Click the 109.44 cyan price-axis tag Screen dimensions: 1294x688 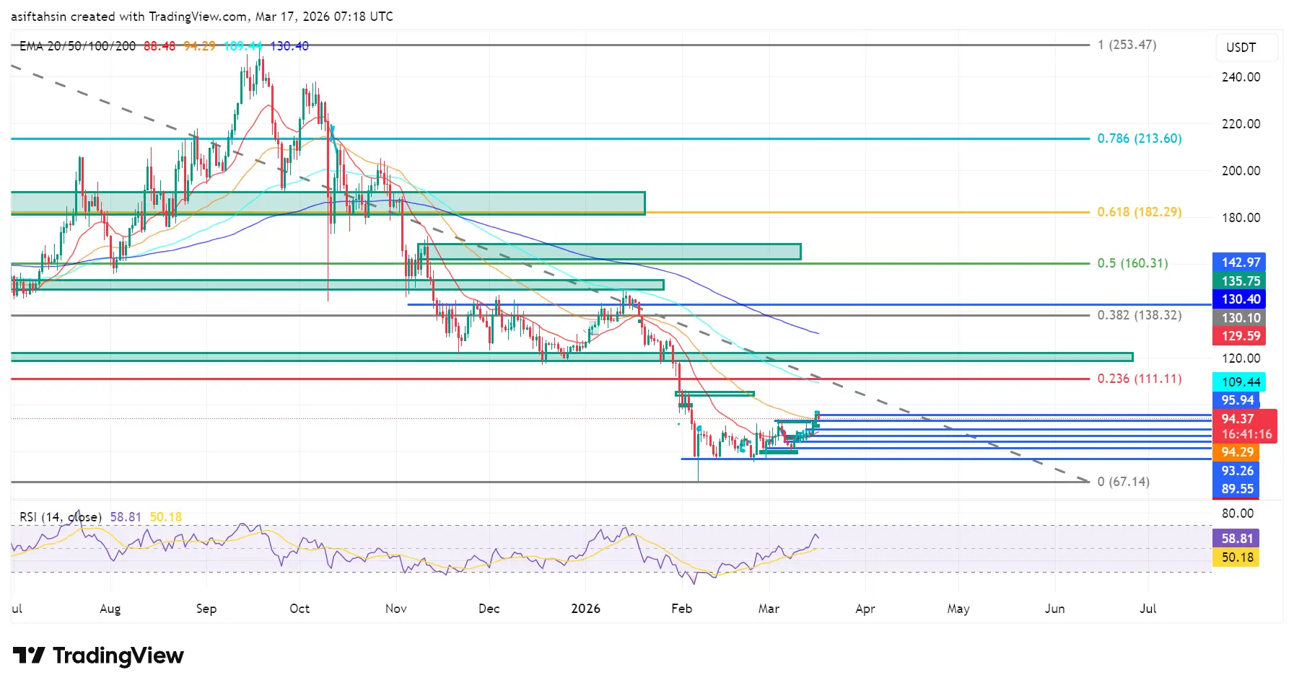pos(1239,382)
